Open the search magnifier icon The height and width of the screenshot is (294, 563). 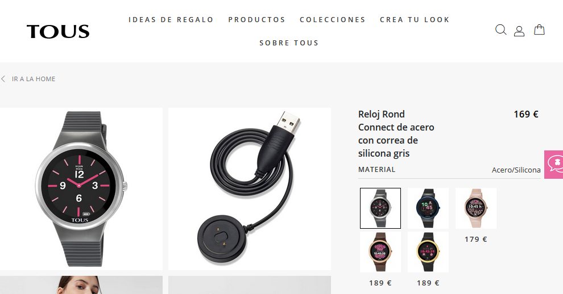coord(500,30)
